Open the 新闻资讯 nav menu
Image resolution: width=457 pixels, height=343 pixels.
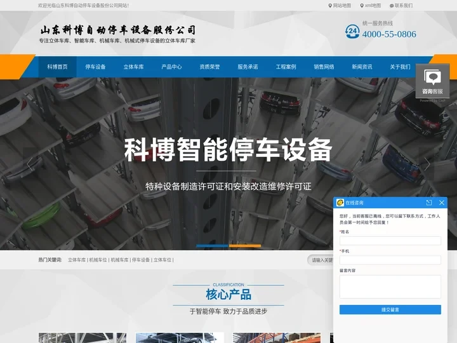click(362, 67)
